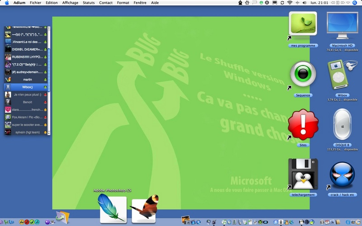Image resolution: width=362 pixels, height=226 pixels.
Task: Select contact clara.............french...
Action: [26, 110]
